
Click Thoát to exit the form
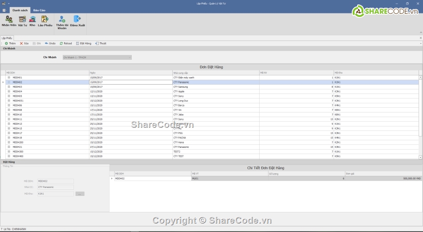pos(101,43)
